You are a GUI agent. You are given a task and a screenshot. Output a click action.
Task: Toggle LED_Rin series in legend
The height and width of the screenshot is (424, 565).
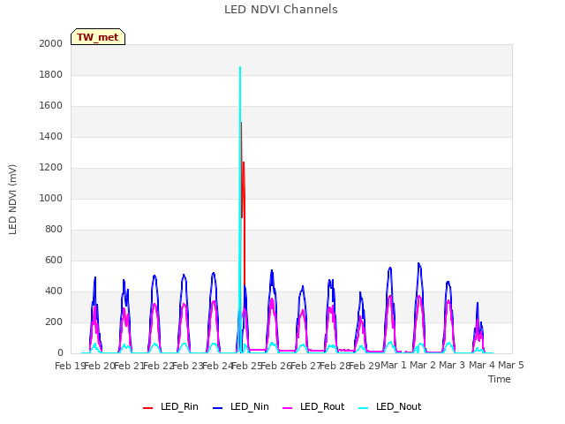[x=170, y=406]
